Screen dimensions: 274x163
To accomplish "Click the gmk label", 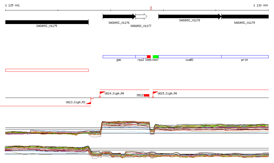I will point(119,60).
